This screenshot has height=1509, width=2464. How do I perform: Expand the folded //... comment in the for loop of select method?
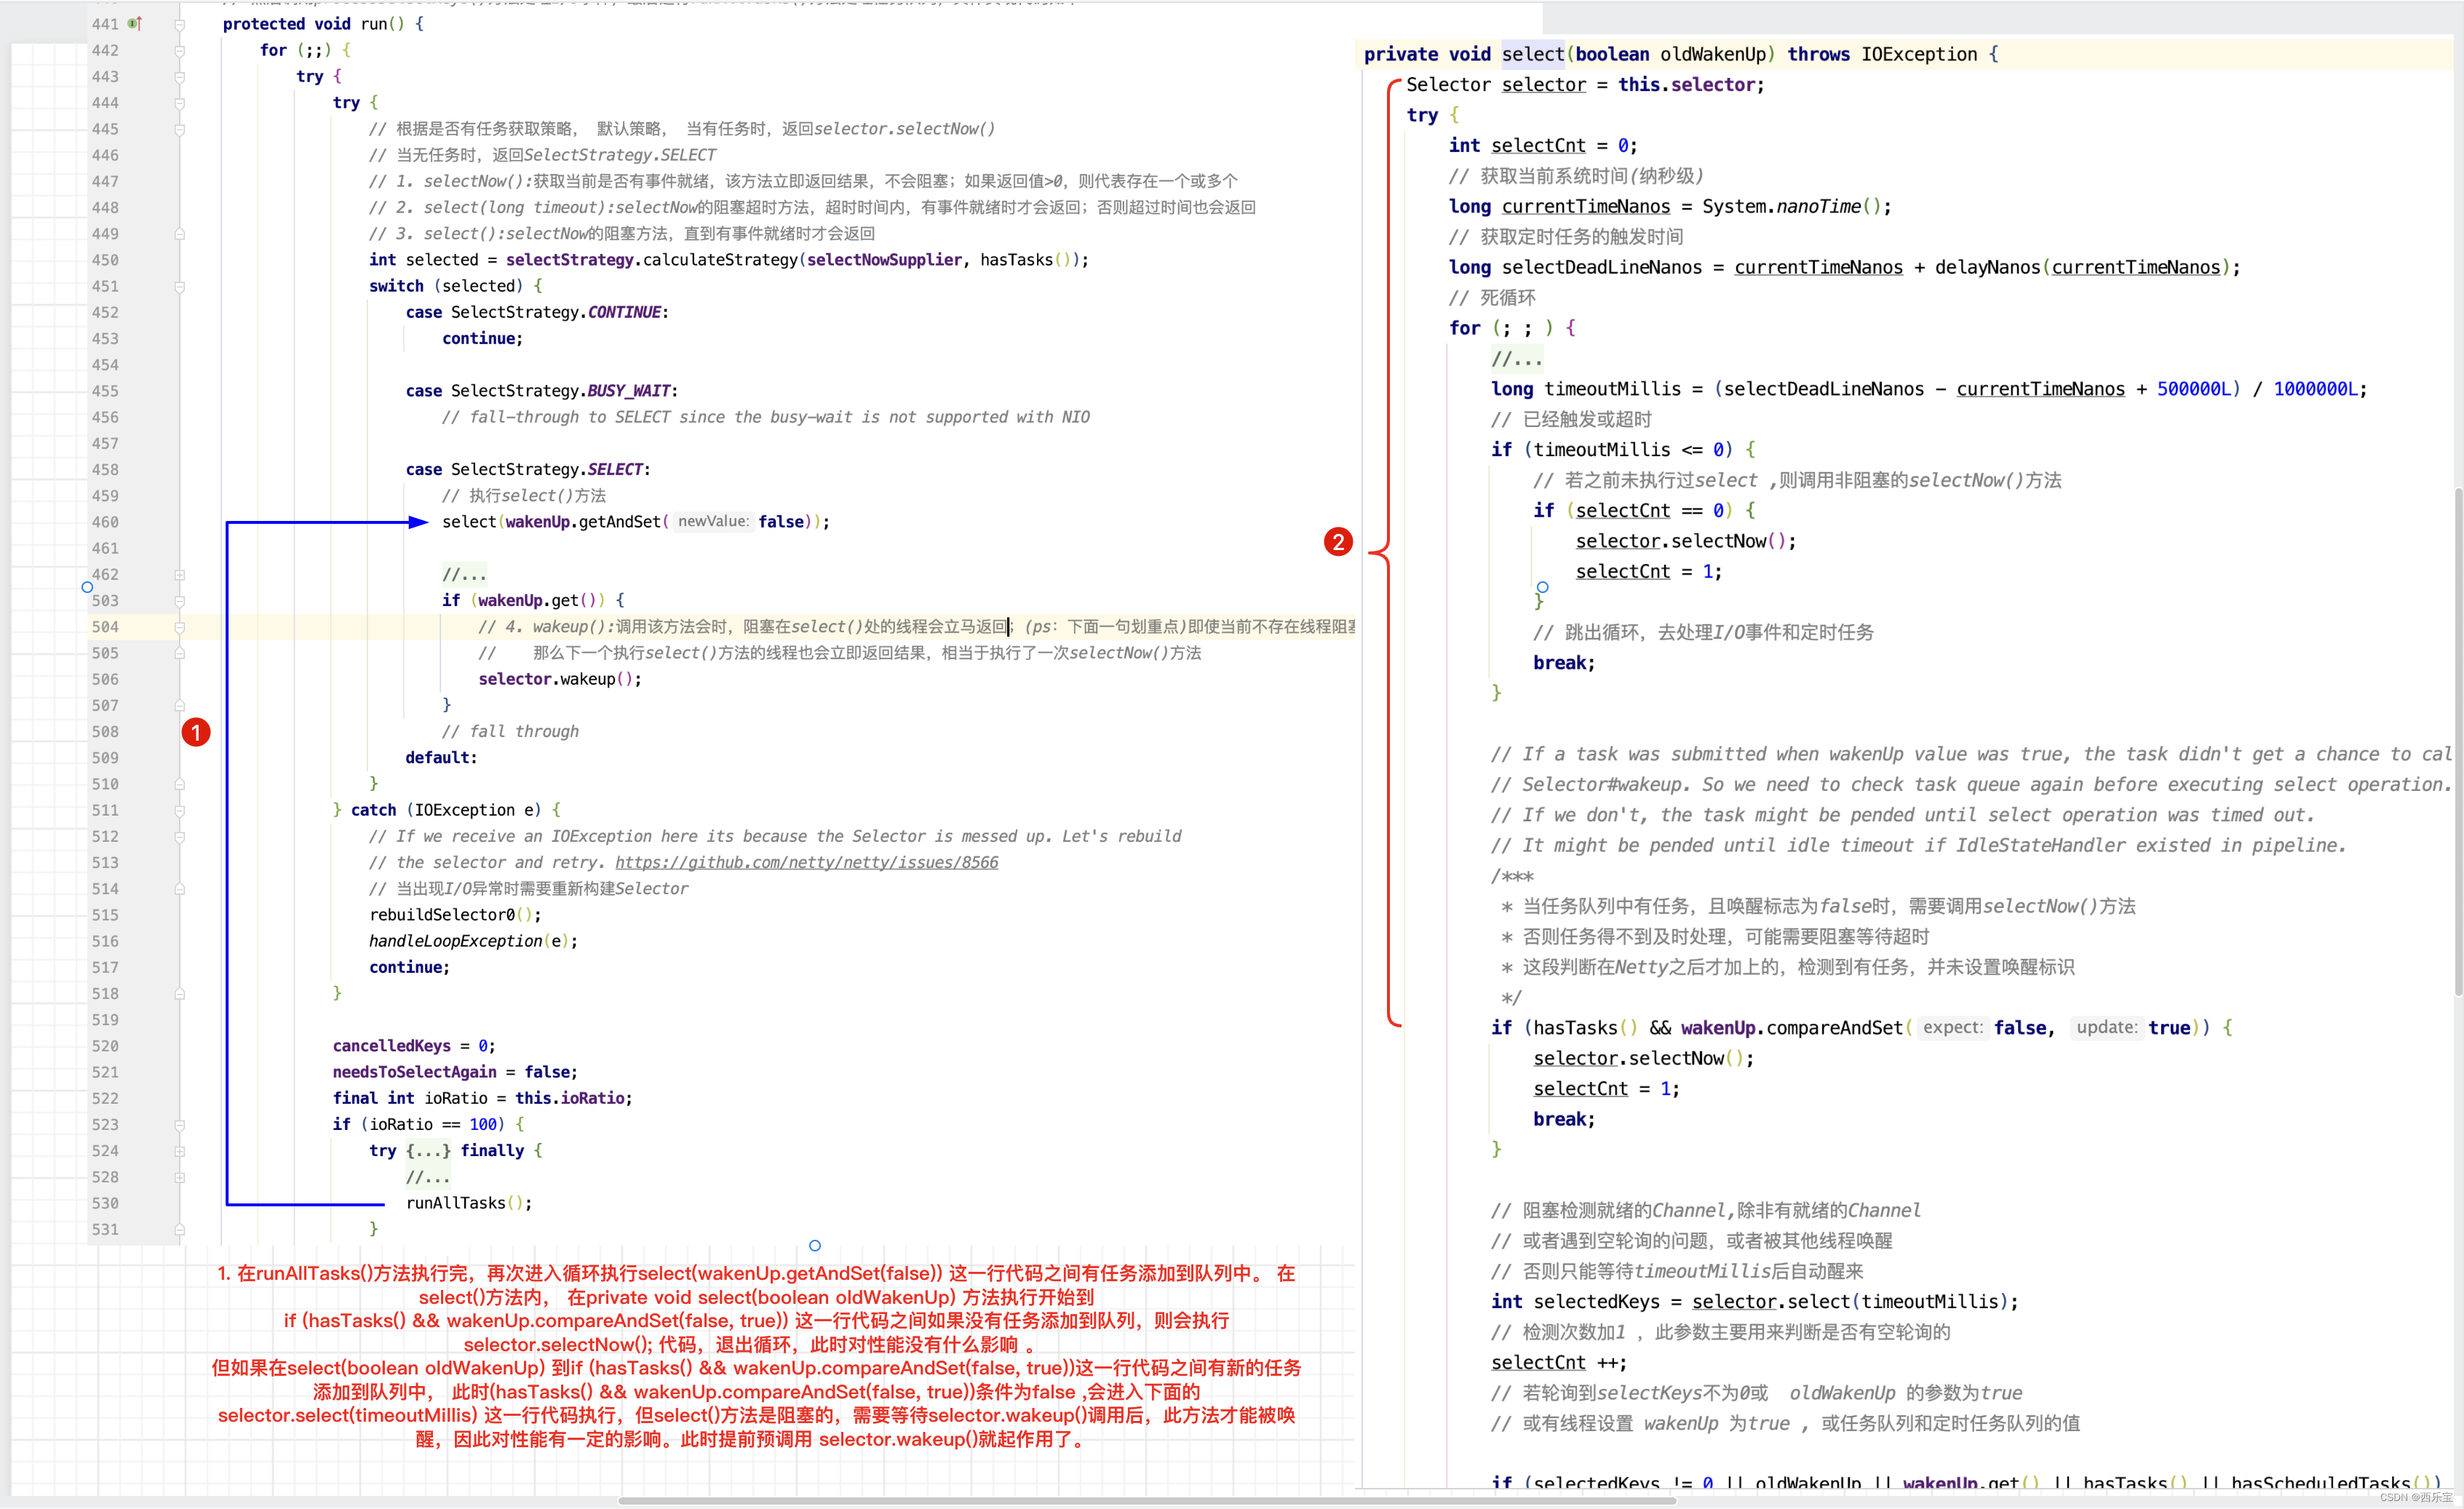(1516, 359)
